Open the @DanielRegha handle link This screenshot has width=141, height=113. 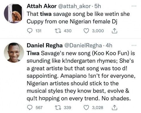click(83, 45)
